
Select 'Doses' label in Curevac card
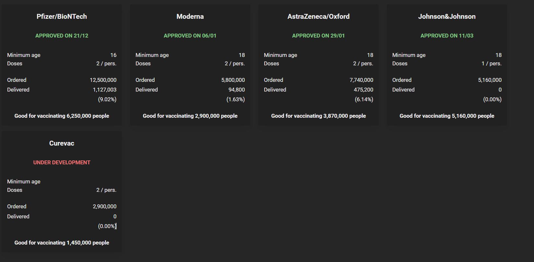(15, 190)
